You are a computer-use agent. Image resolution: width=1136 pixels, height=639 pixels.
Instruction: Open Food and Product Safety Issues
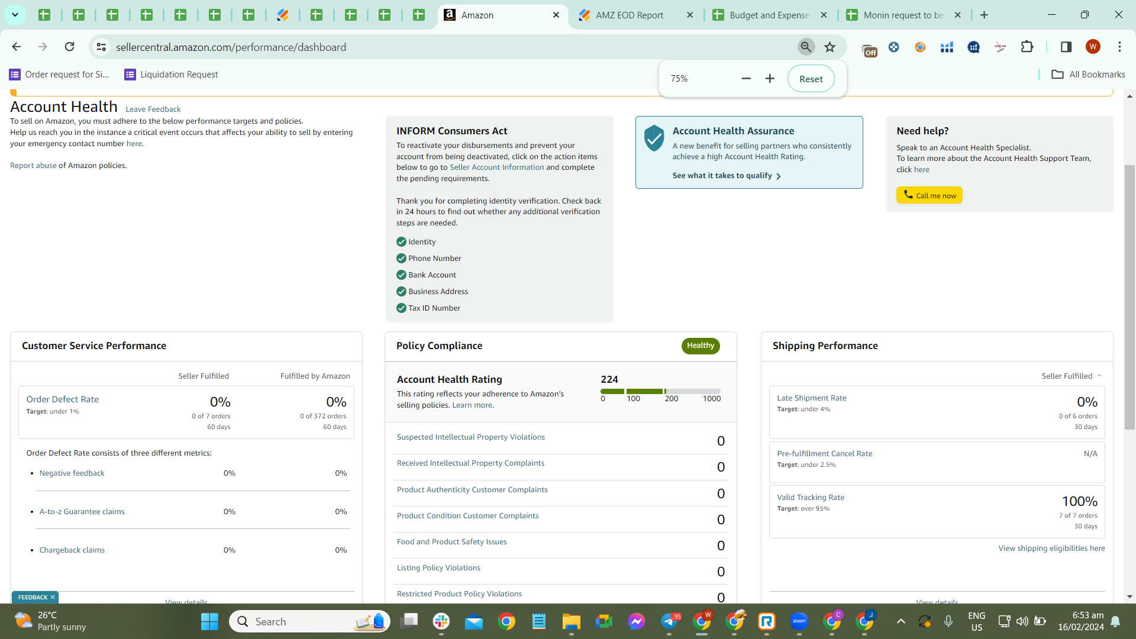point(451,542)
